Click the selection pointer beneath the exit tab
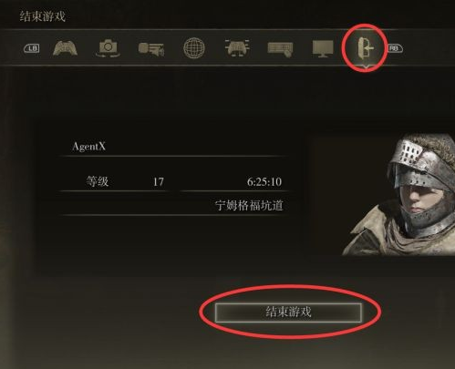455x369 pixels. click(366, 67)
